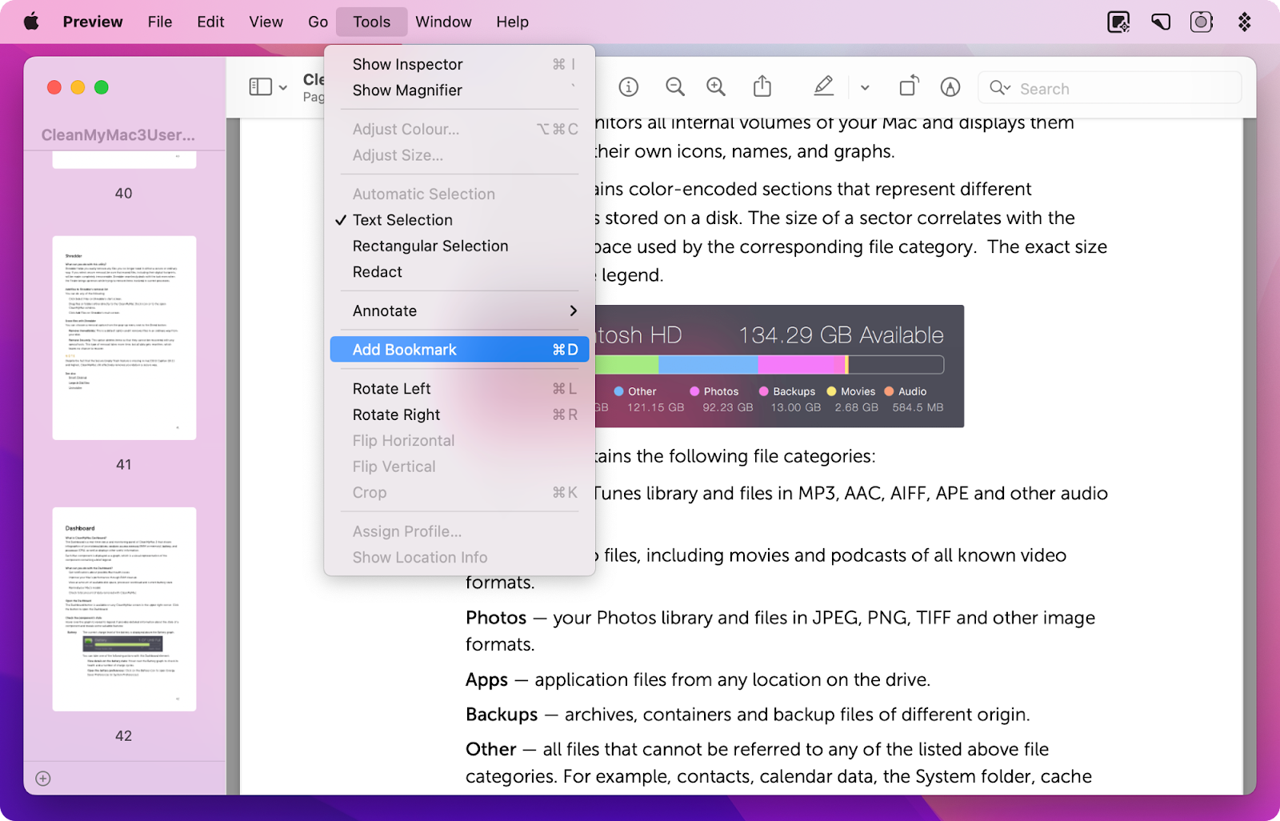Open the highlight color dropdown arrow
This screenshot has height=821, width=1280.
click(x=865, y=88)
